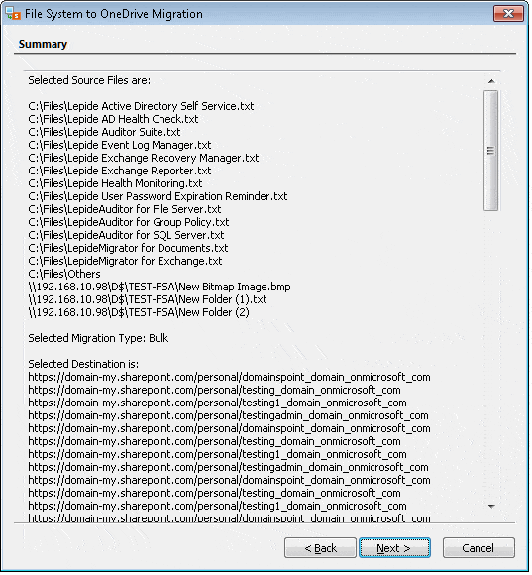532x575 pixels.
Task: Click the application icon in title bar
Action: tap(13, 14)
